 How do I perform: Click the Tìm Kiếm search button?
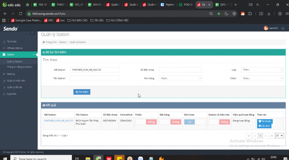(x=82, y=92)
